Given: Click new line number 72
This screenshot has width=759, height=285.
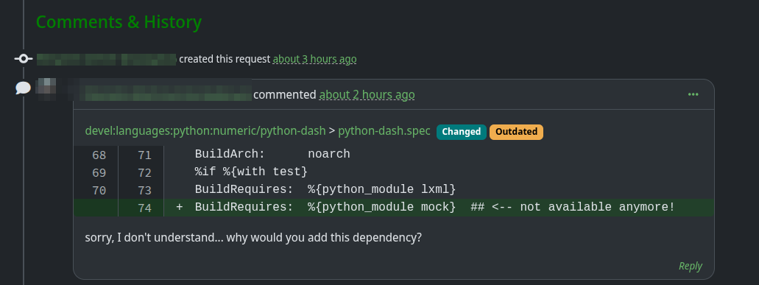Looking at the screenshot, I should [144, 173].
